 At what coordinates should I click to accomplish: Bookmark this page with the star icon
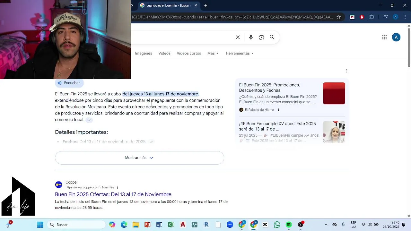pyautogui.click(x=339, y=17)
